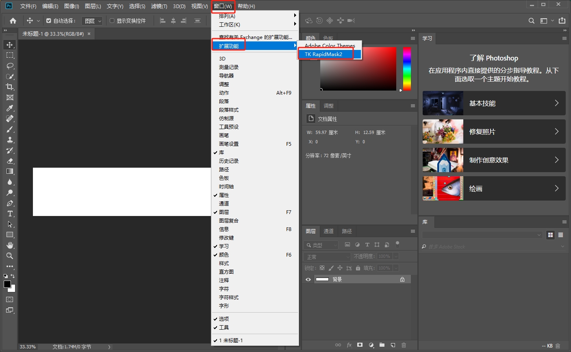
Task: Open the 图层 auto-select dropdown
Action: 92,21
